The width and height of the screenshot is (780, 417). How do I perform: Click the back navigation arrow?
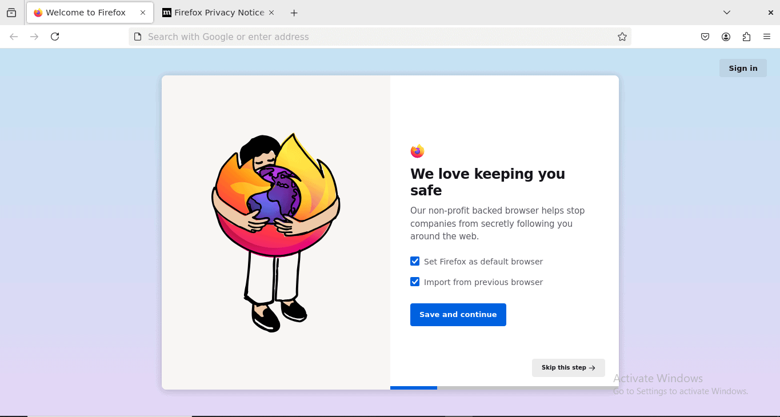click(x=13, y=36)
